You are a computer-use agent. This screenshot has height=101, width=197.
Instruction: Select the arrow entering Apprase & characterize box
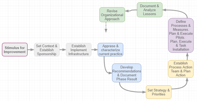(x=94, y=50)
